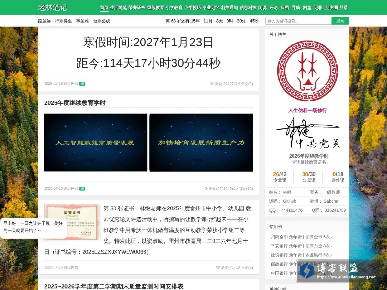Screen dimensions: 387x290
Task: Click the 0/18 选修课 counter
Action: [338, 177]
